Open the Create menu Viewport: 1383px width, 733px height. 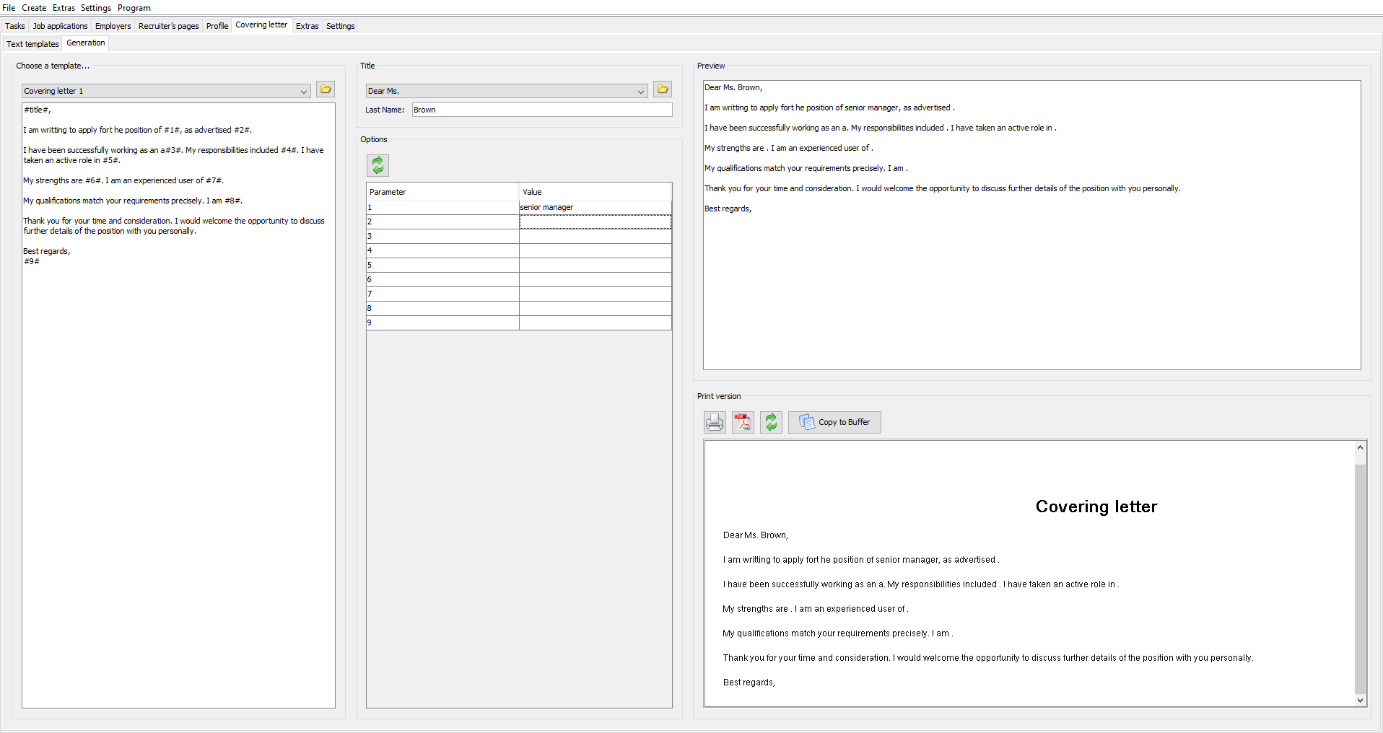click(x=34, y=8)
